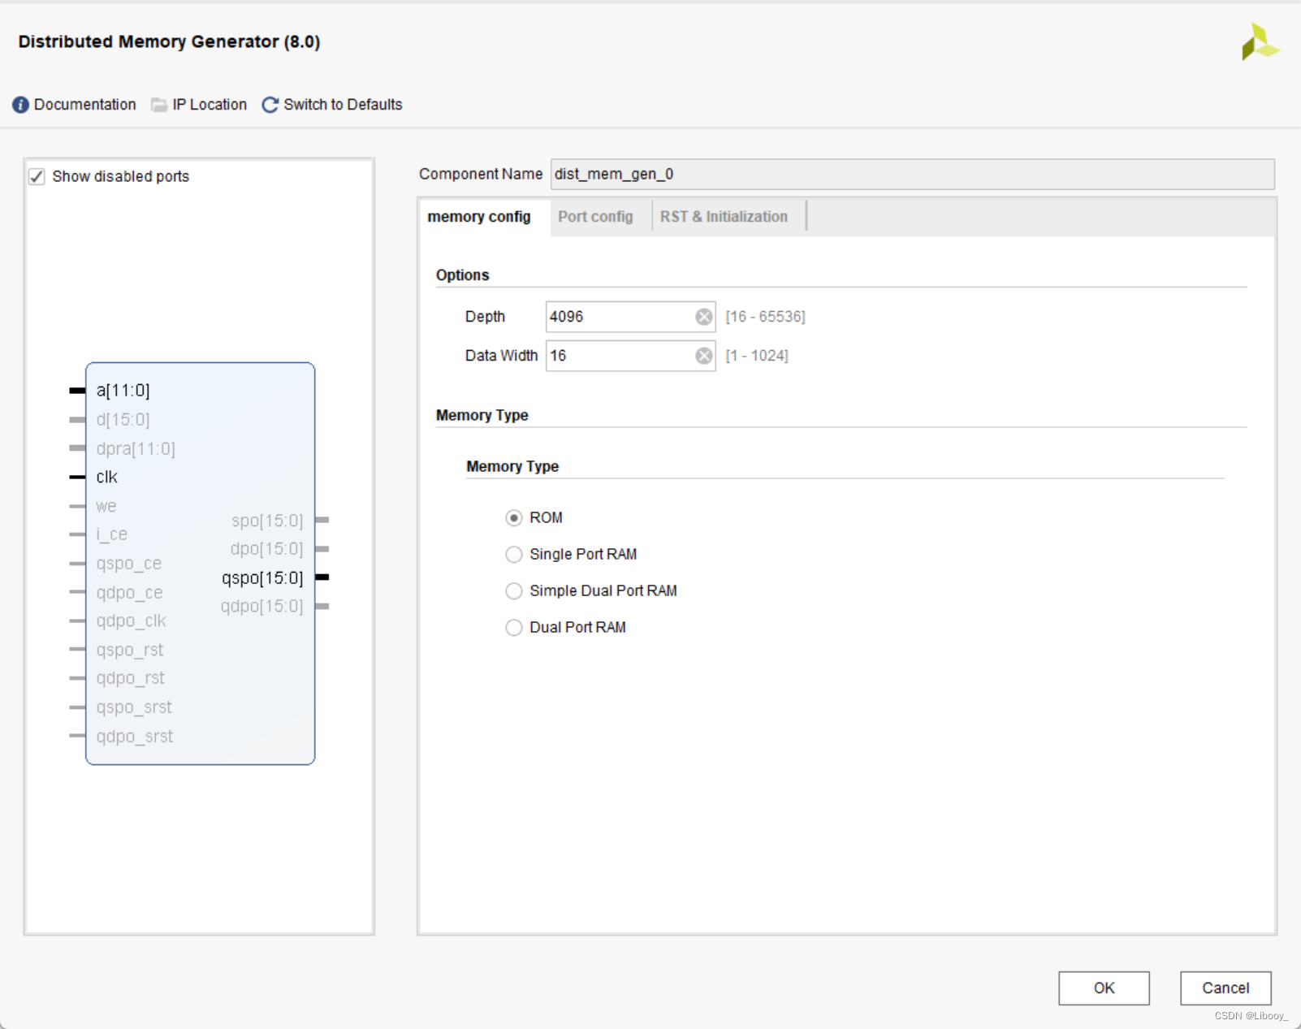Open the RST & Initialization tab
This screenshot has height=1029, width=1301.
[x=724, y=217]
